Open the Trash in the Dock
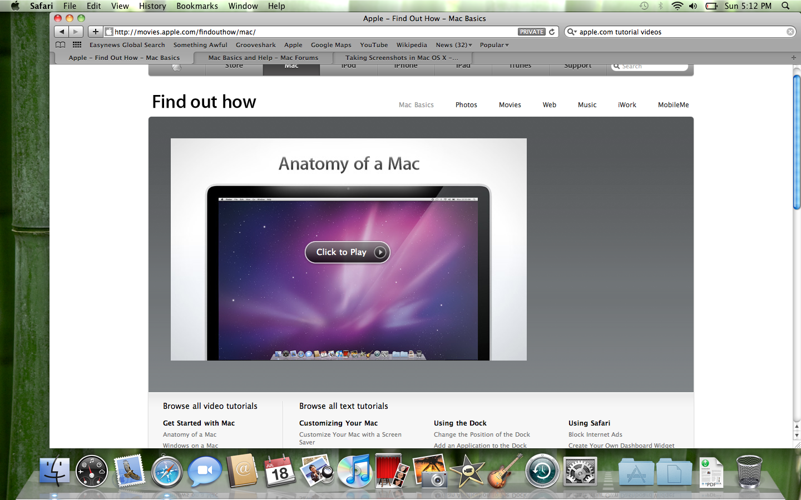801x500 pixels. click(x=749, y=471)
